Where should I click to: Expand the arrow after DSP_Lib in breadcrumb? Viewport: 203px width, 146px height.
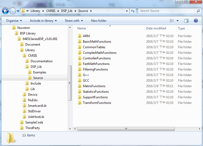point(75,11)
